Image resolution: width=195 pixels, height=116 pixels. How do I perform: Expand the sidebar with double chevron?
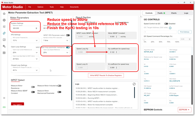pyautogui.click(x=4, y=98)
